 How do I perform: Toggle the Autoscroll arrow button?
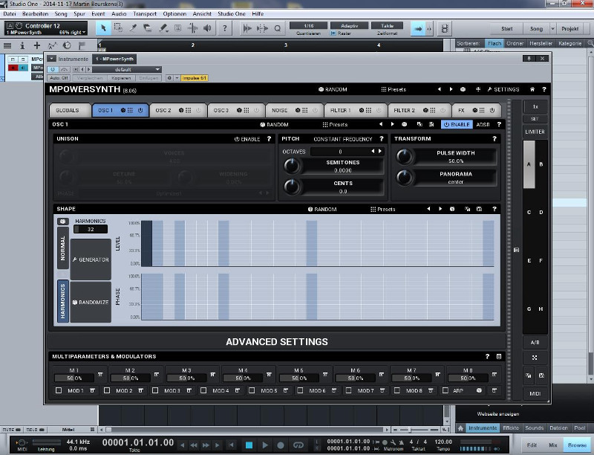[418, 29]
